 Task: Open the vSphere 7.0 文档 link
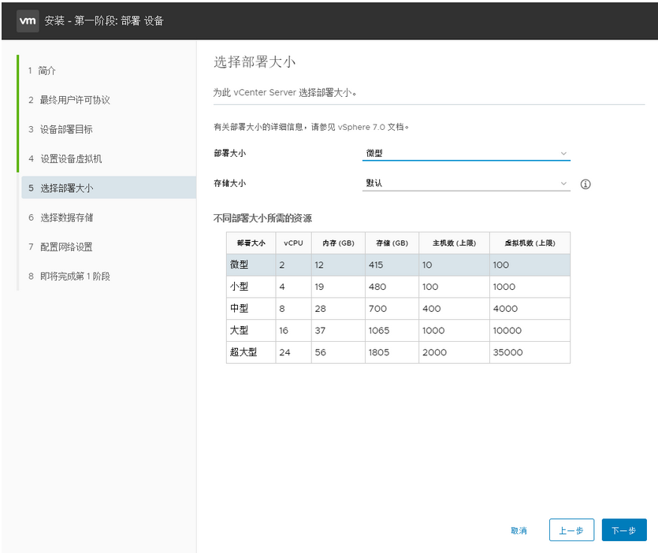[x=371, y=127]
